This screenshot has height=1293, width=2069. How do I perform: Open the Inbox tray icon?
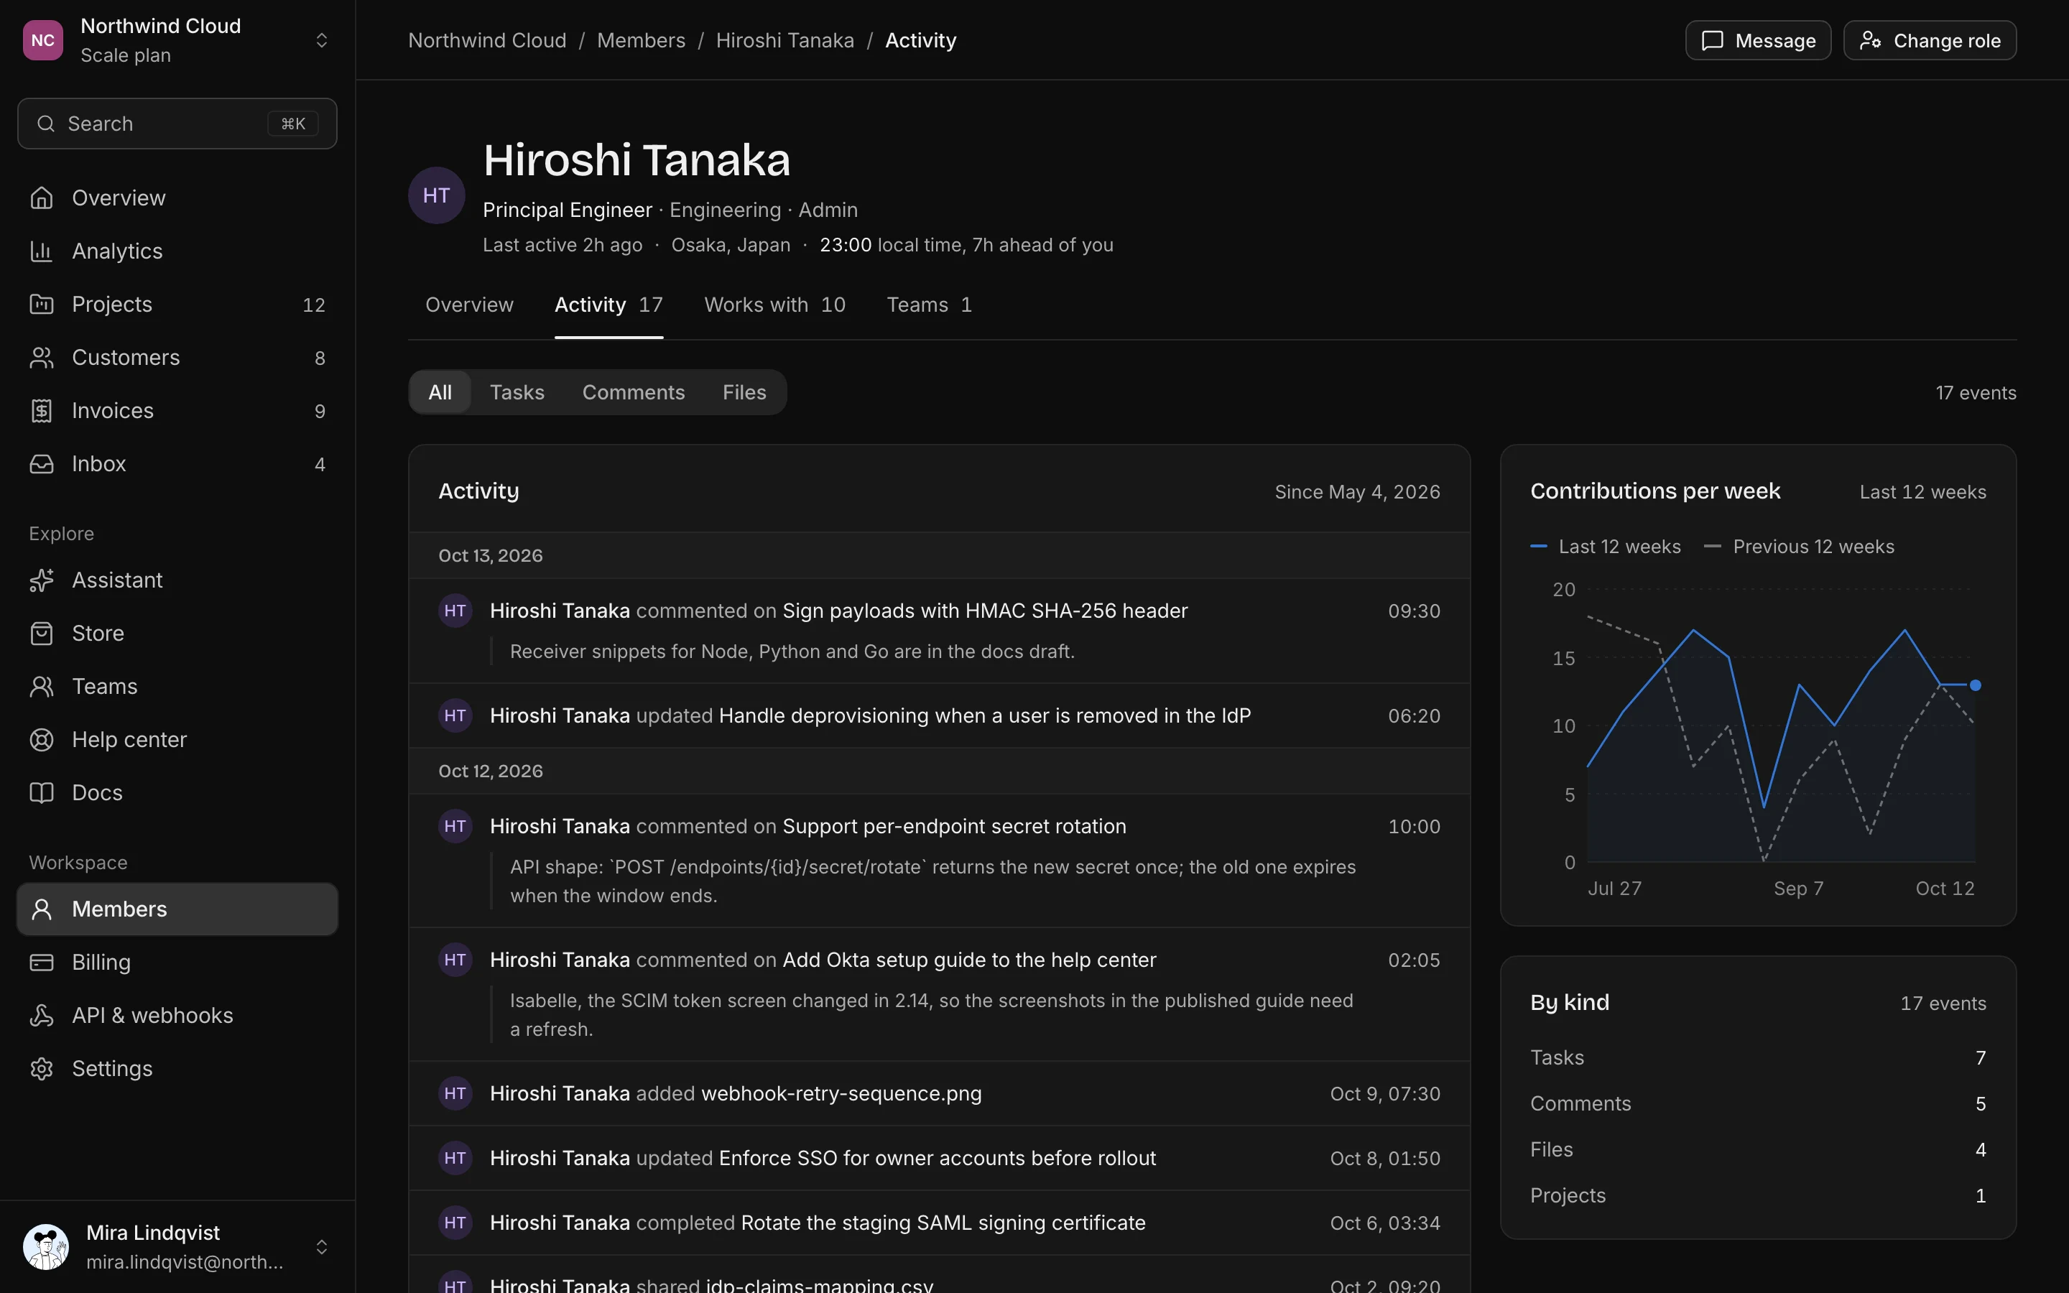[x=41, y=463]
